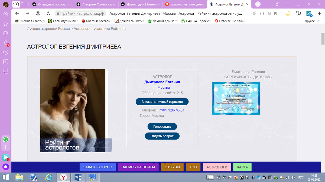Viewport: 325px width, 182px height.
Task: Open Telegram icon at sidebar bottom
Action: tap(6, 157)
